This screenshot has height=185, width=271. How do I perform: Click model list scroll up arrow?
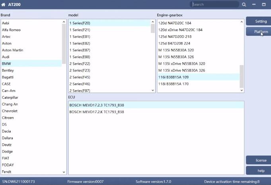(152, 22)
